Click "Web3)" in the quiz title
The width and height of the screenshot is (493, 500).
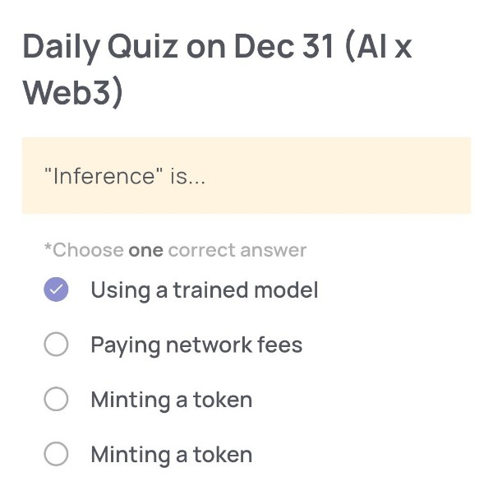point(72,92)
